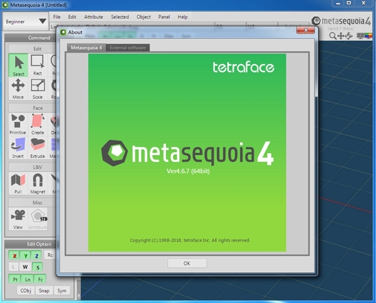
Task: Open the Help menu
Action: [x=182, y=17]
